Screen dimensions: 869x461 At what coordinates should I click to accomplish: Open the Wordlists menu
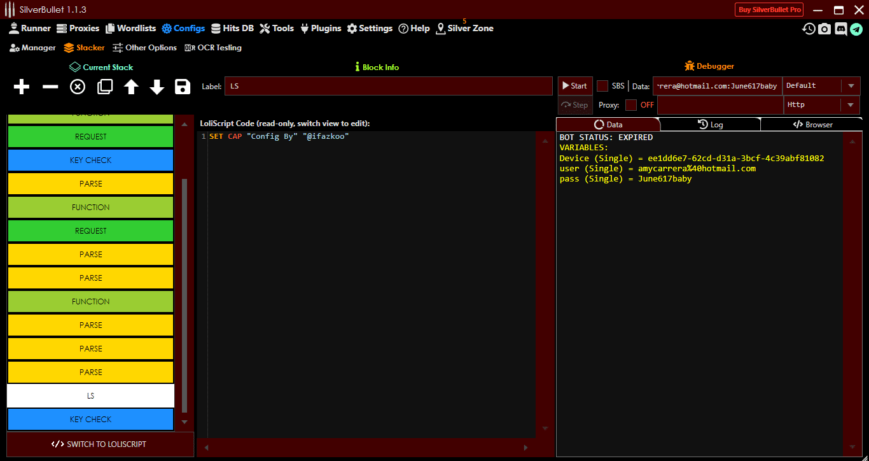pos(130,28)
